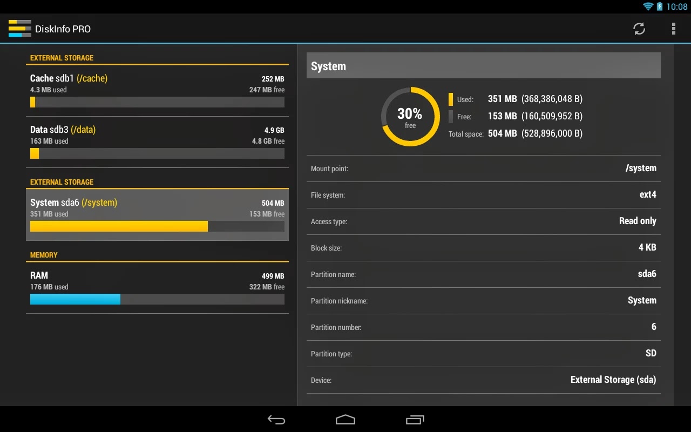Tap the System partition usage bar
The height and width of the screenshot is (432, 691).
[x=157, y=226]
